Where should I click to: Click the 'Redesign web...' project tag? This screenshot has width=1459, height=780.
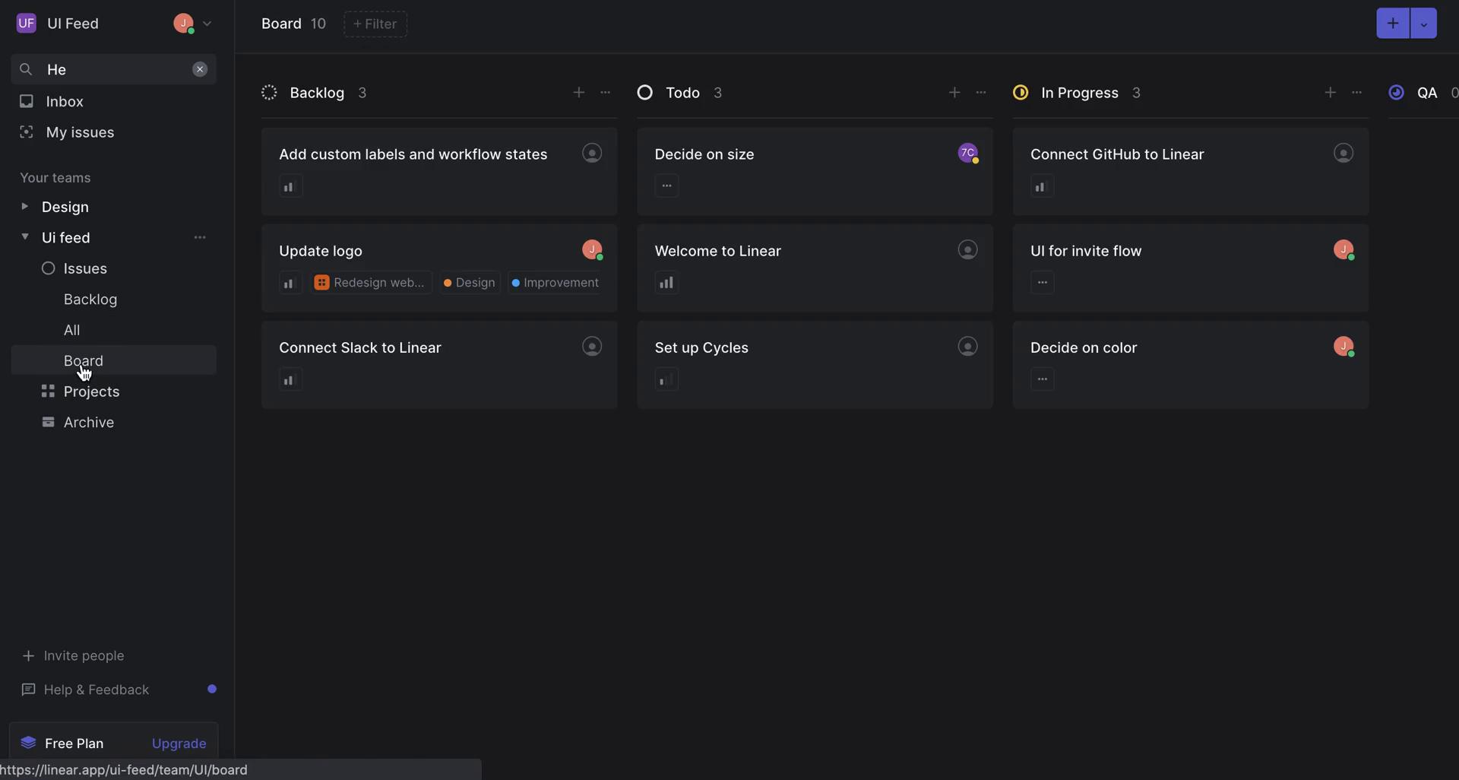pyautogui.click(x=371, y=283)
